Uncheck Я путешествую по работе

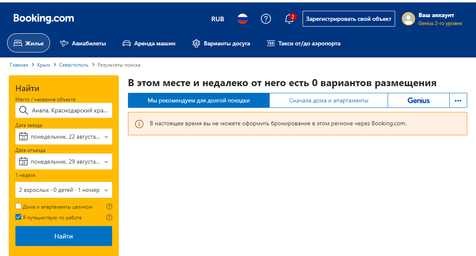coord(18,217)
